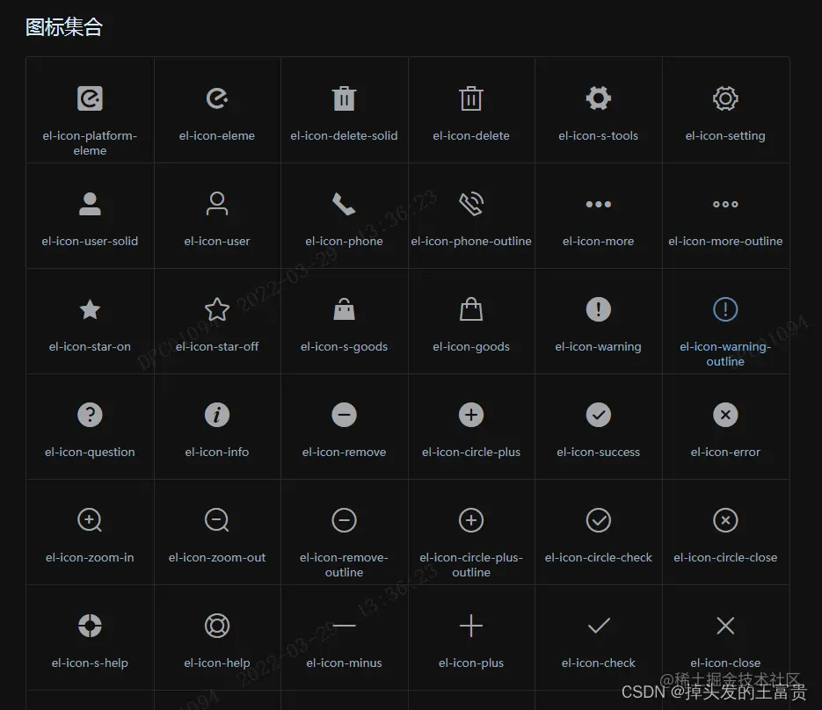
Task: Click the "el-icon-delete-solid" label text
Action: pyautogui.click(x=344, y=135)
